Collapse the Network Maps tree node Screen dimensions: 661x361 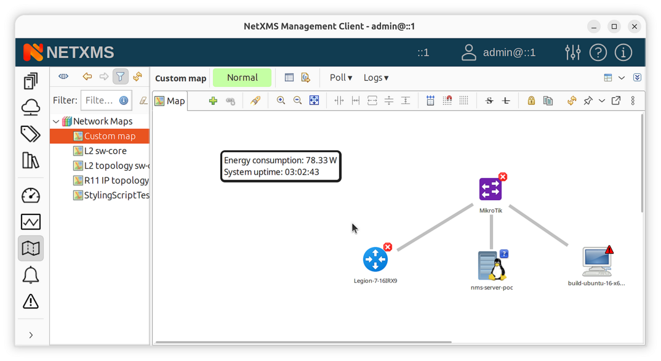tap(56, 121)
